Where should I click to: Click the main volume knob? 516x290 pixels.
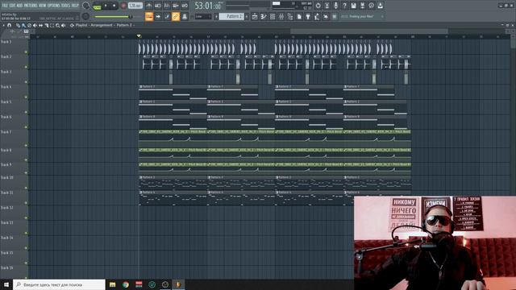(x=86, y=6)
